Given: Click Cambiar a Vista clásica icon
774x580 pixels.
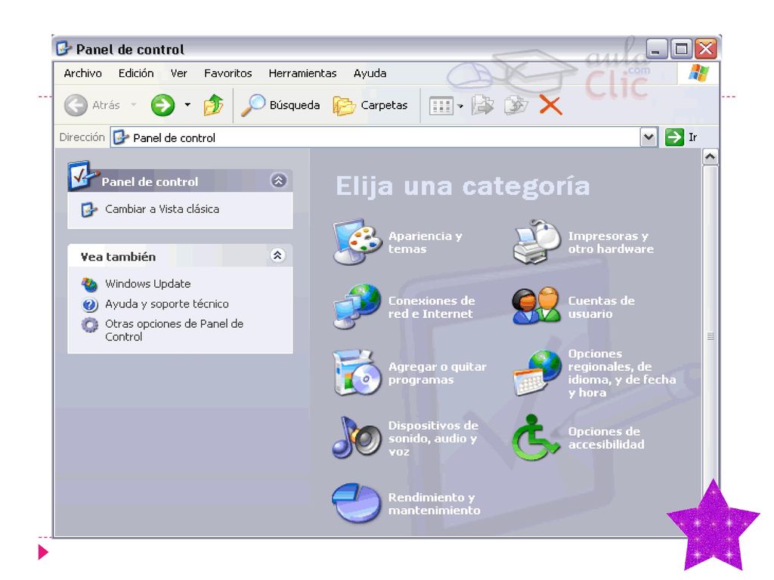Looking at the screenshot, I should coord(88,210).
